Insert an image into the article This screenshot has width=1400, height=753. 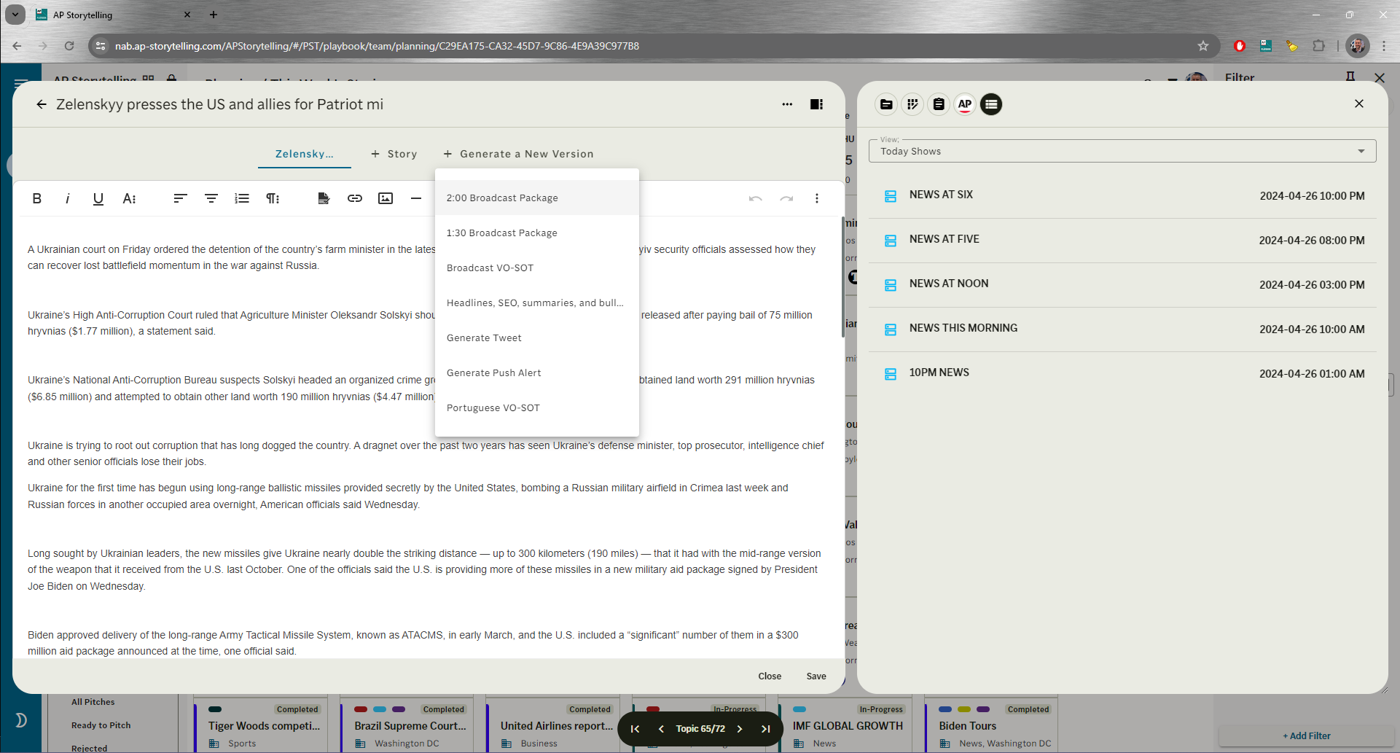tap(386, 198)
